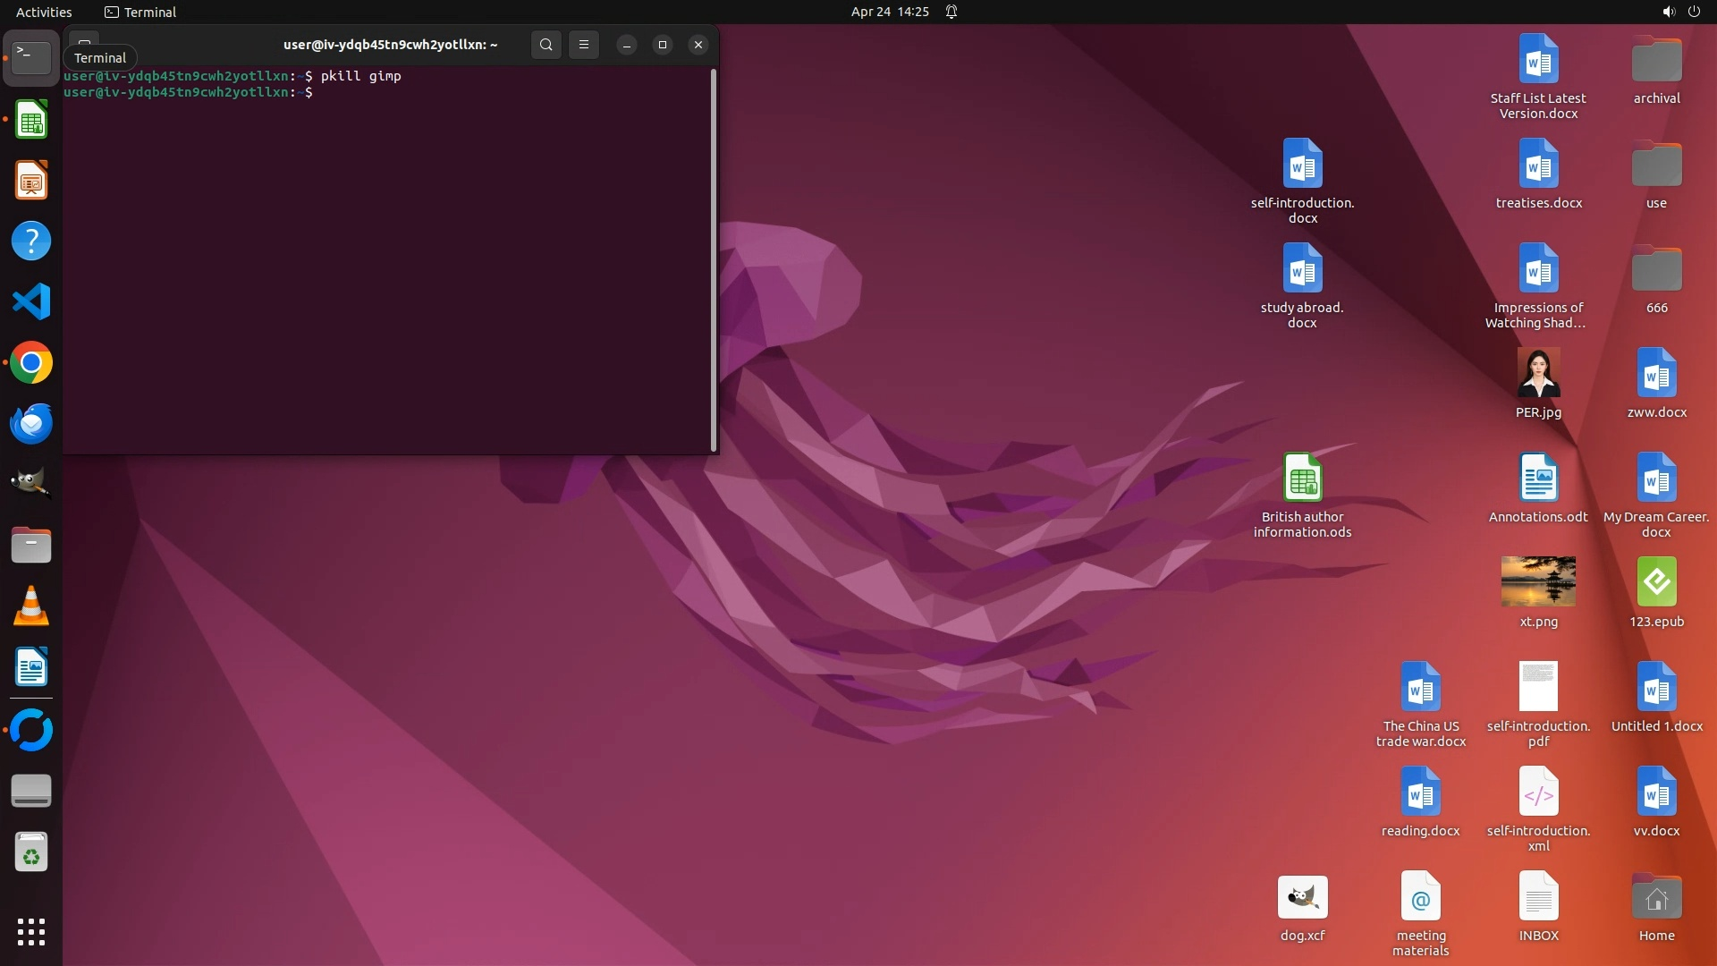Open LibreOffice Writer in the dock

pyautogui.click(x=31, y=667)
